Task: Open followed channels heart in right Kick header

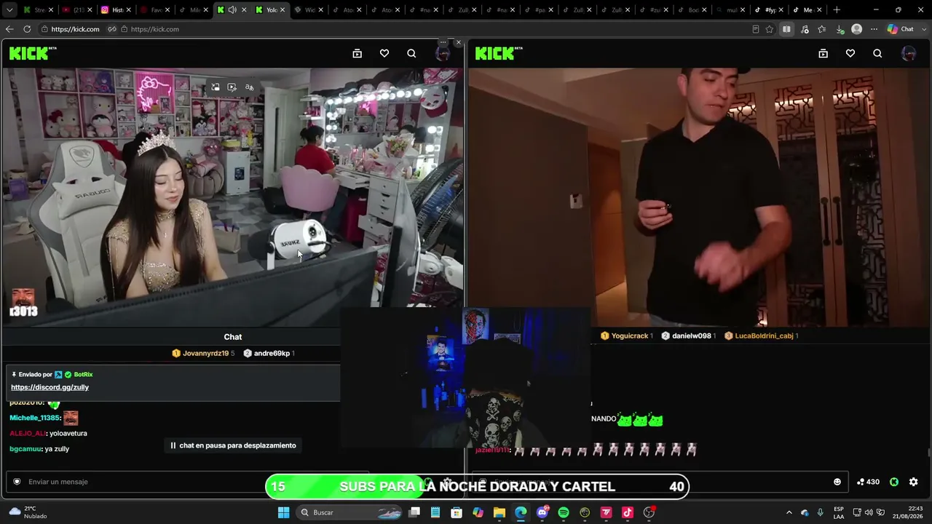Action: pyautogui.click(x=850, y=53)
